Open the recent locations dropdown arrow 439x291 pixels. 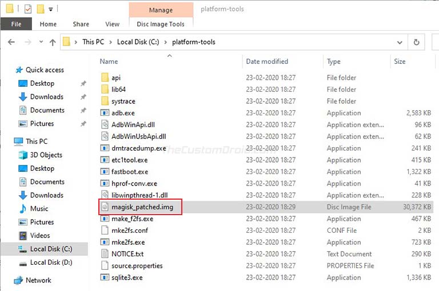[41, 42]
